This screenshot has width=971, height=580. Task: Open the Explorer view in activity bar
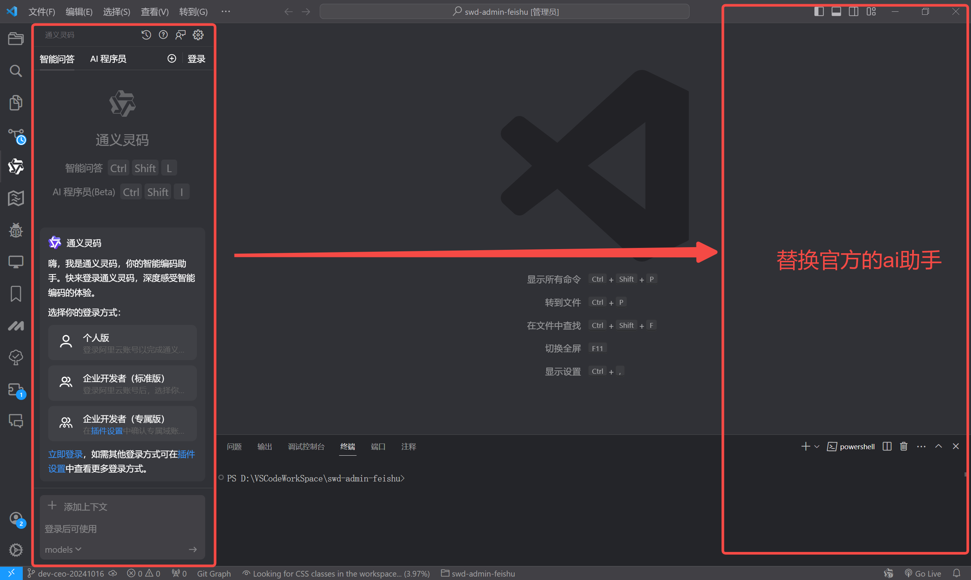(16, 39)
